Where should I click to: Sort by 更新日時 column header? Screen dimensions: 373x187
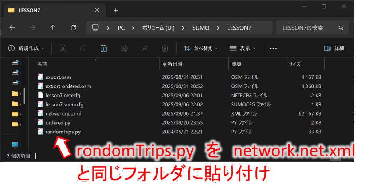(172, 64)
